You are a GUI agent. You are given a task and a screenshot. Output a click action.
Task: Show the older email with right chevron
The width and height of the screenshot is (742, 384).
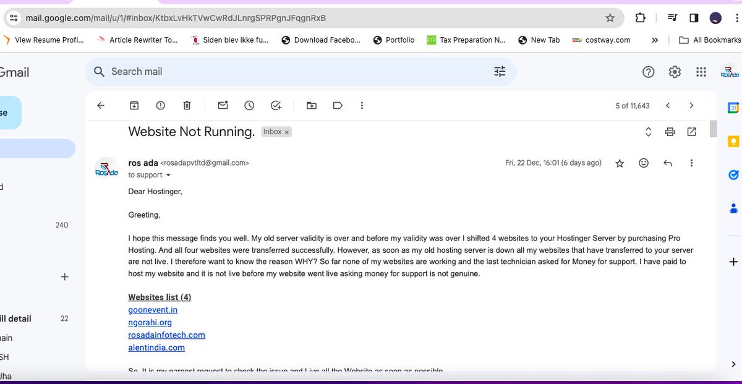(691, 106)
